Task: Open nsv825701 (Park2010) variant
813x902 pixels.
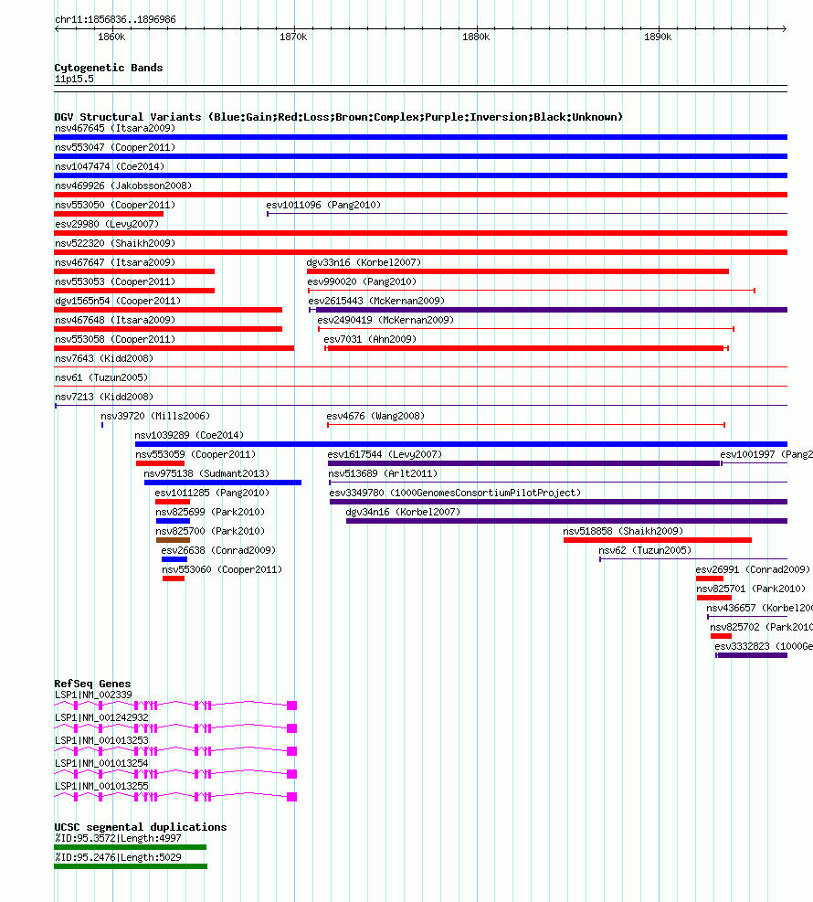Action: click(750, 589)
